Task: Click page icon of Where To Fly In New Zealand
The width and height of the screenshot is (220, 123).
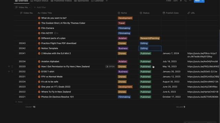Action: [39, 92]
